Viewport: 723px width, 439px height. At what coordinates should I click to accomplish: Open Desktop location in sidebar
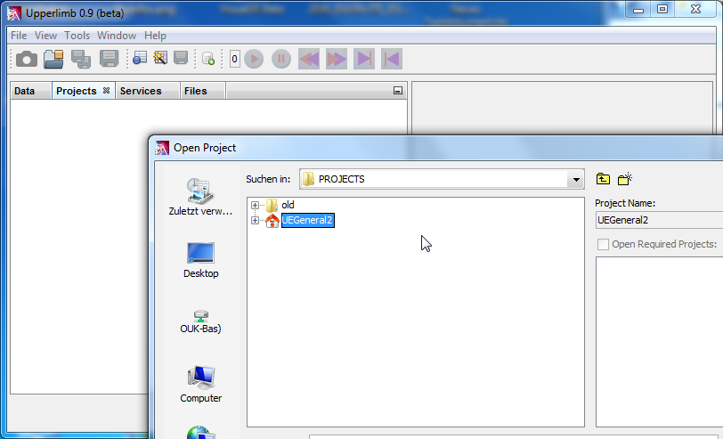point(200,259)
